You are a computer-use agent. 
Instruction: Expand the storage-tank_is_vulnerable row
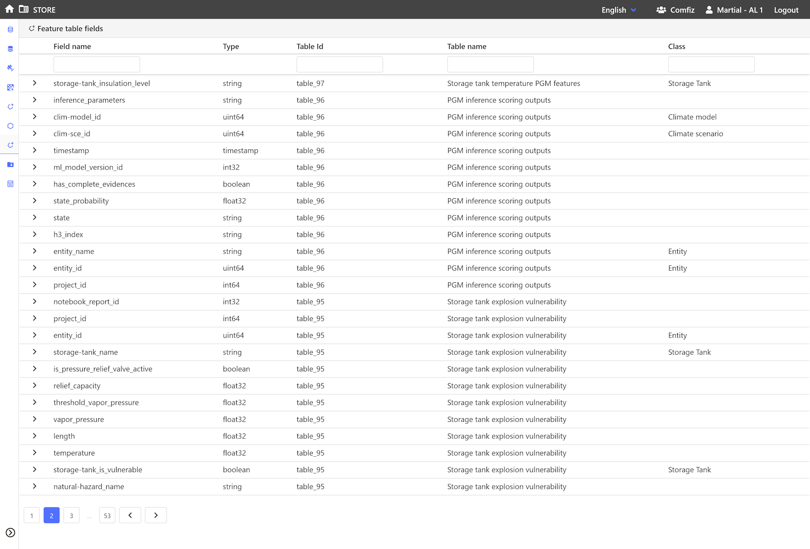click(35, 469)
